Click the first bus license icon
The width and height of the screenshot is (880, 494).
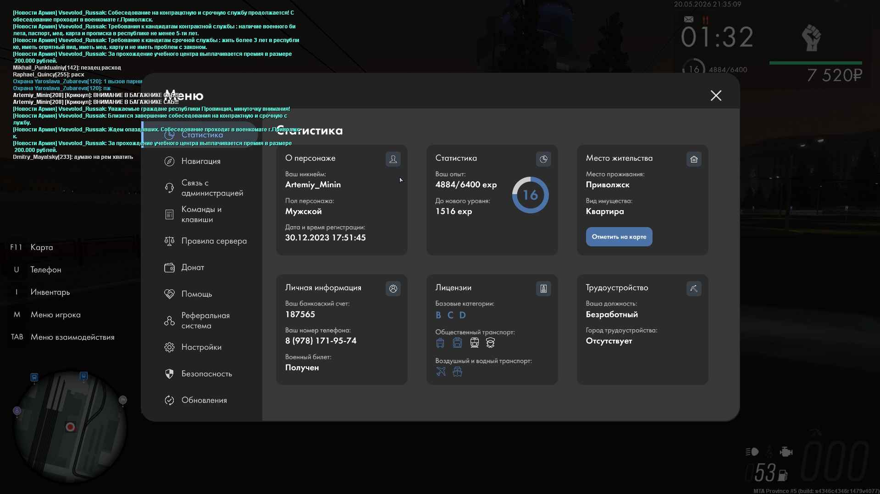click(440, 342)
